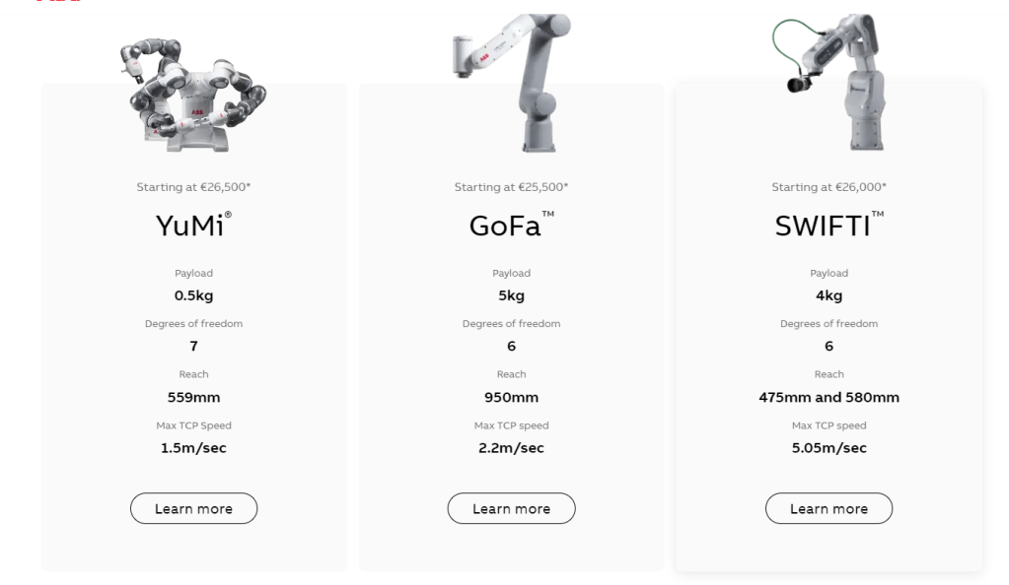Image resolution: width=1009 pixels, height=585 pixels.
Task: Open Learn more for YuMi
Action: (193, 508)
